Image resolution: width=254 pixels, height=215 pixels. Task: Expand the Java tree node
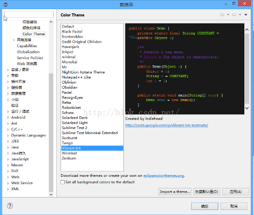click(8, 147)
